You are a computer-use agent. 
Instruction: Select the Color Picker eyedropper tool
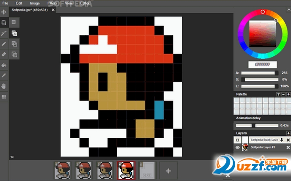pos(4,76)
